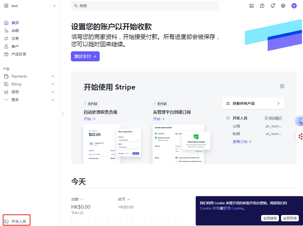Click the bar chart icon beside 报告
The width and height of the screenshot is (303, 226).
(x=6, y=92)
